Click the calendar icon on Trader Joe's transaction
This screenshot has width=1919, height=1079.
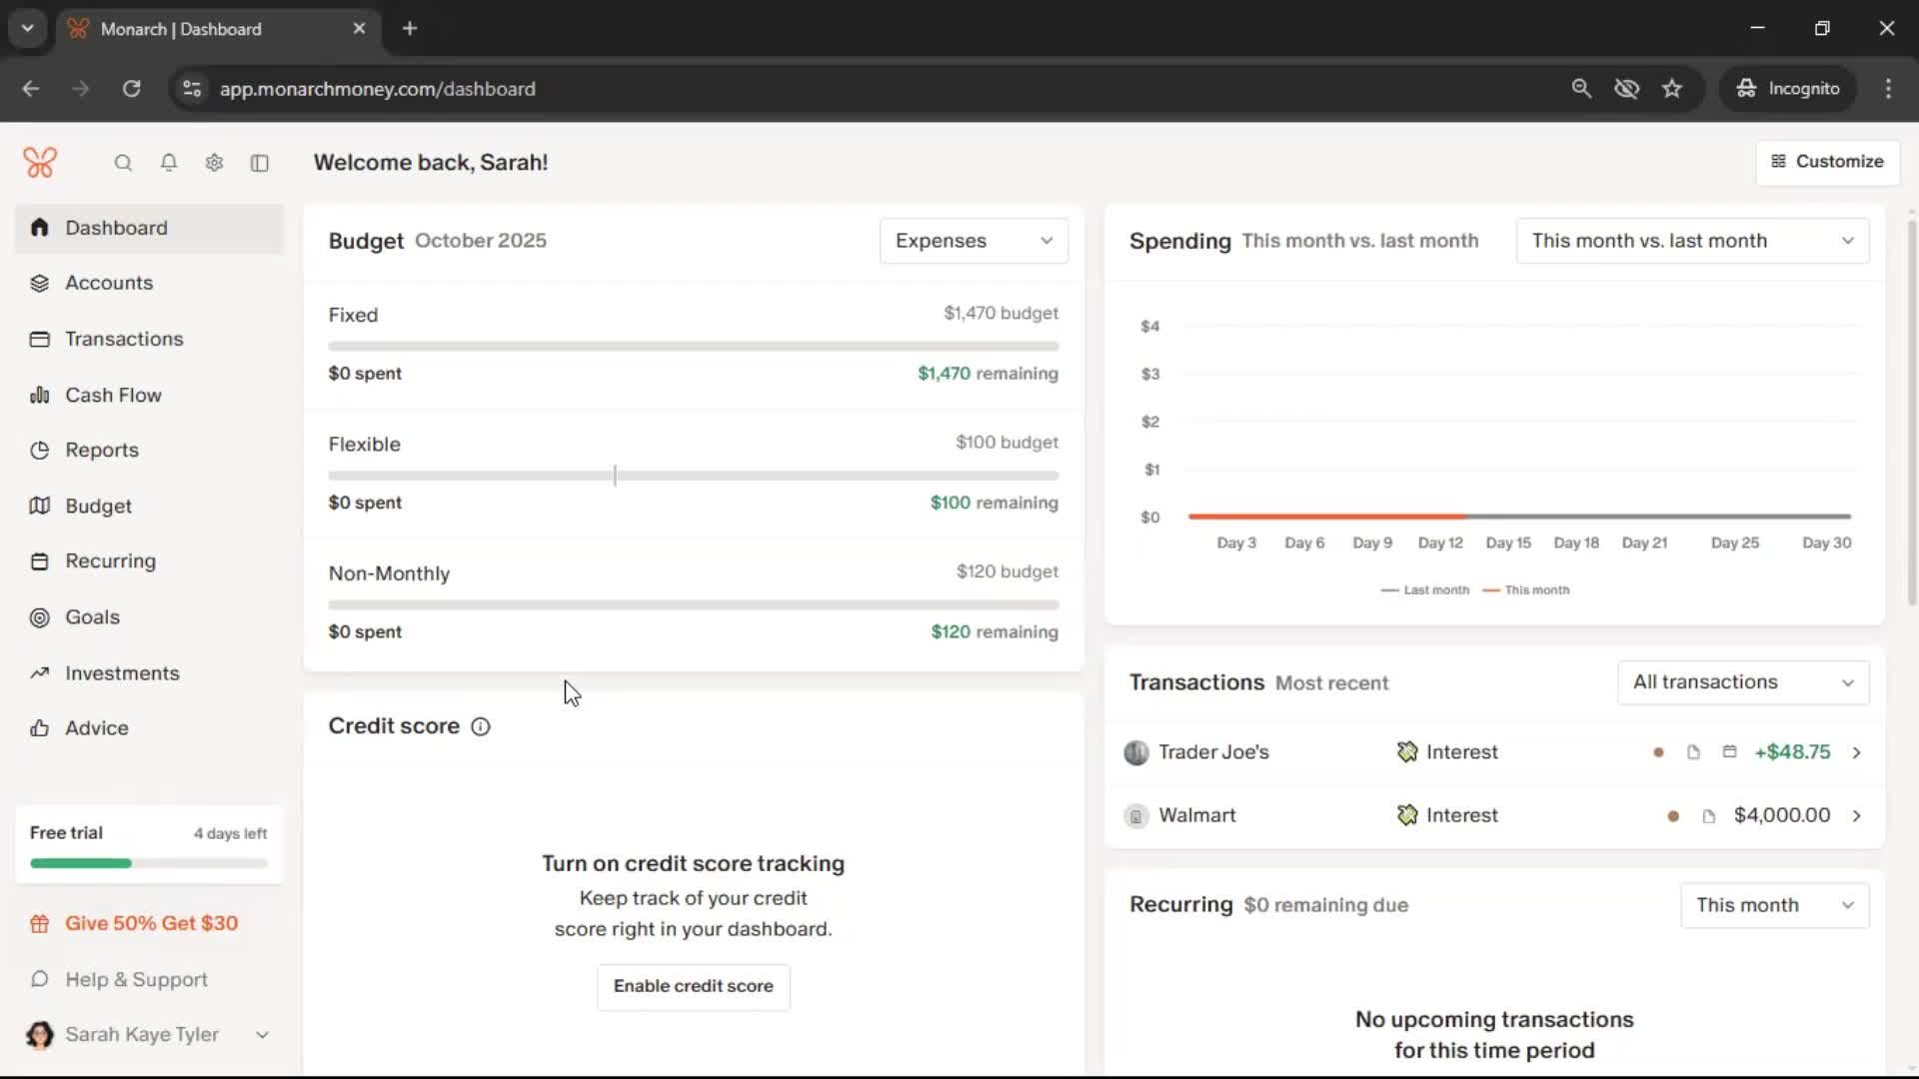1729,752
